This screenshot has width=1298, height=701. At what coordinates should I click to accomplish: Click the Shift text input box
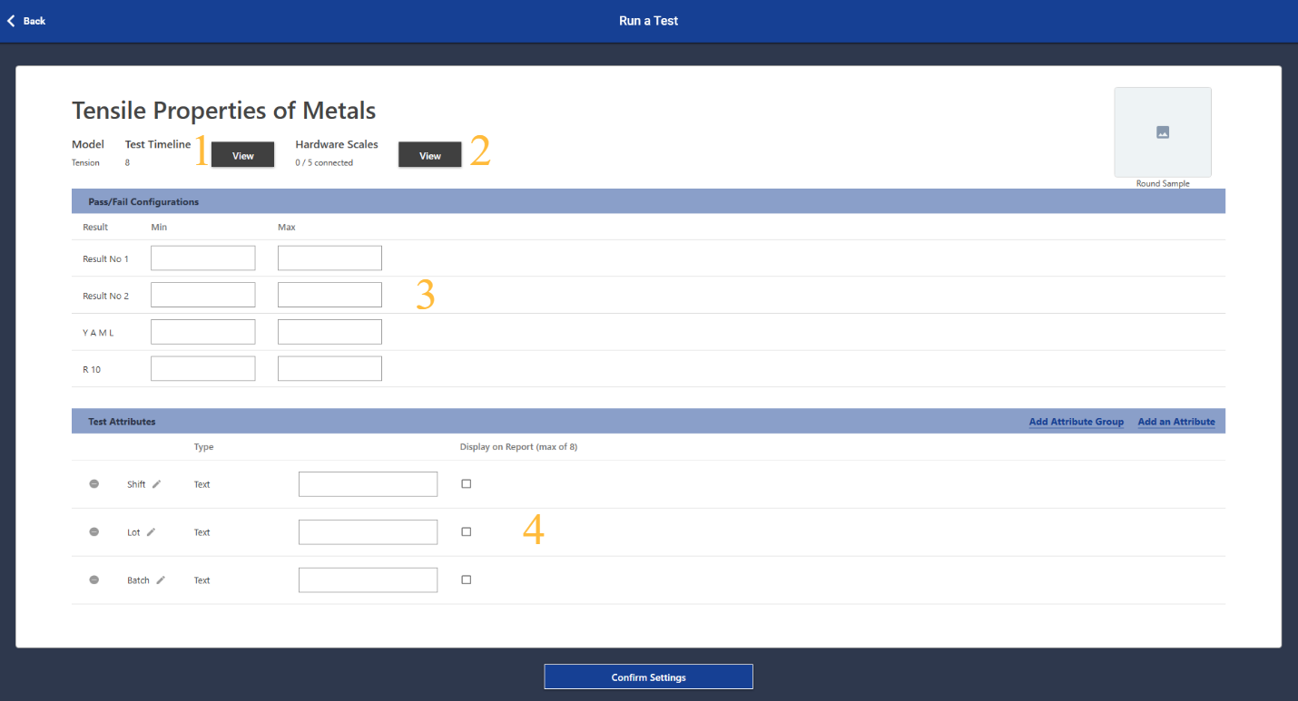pos(369,484)
